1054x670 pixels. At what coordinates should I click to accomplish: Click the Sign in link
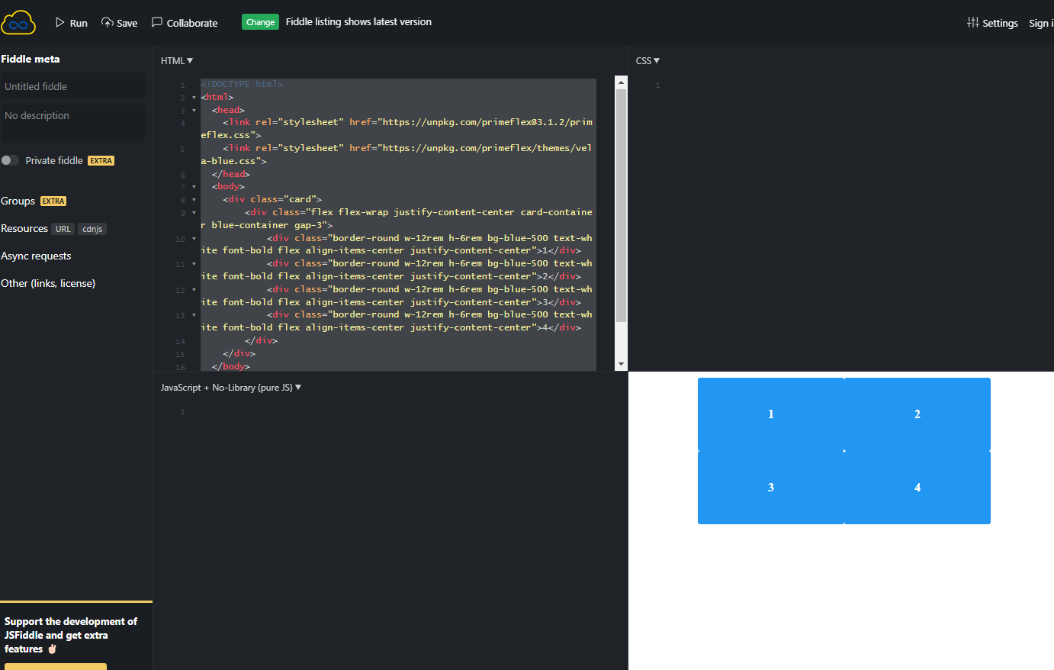pos(1041,23)
